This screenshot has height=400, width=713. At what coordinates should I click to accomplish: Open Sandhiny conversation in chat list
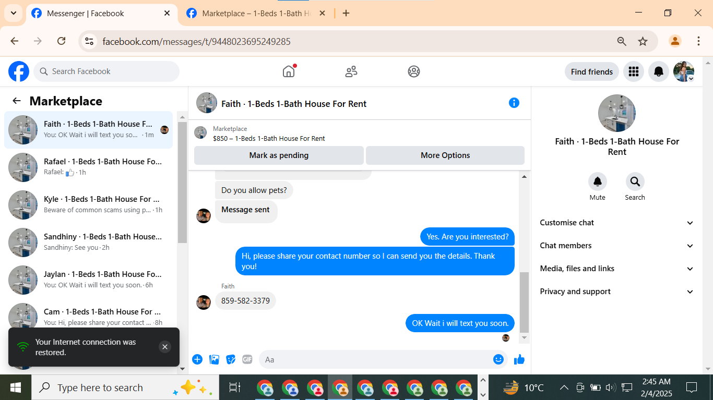tap(89, 243)
